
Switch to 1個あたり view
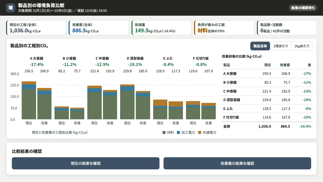coord(281,46)
